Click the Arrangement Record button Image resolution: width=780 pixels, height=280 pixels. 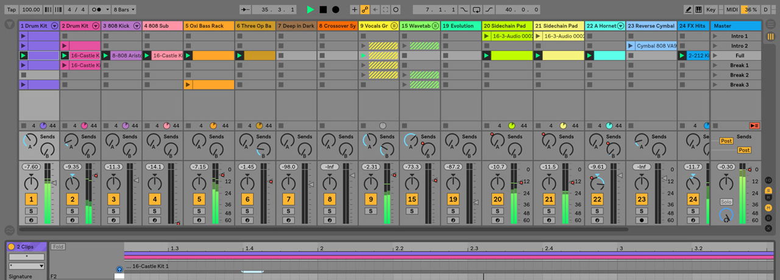[335, 10]
